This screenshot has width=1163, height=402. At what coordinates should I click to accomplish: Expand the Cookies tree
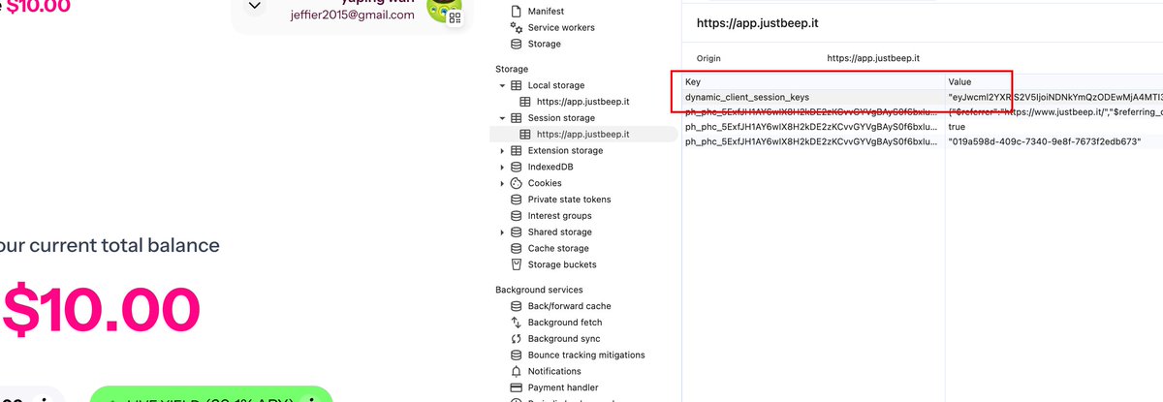pos(502,183)
